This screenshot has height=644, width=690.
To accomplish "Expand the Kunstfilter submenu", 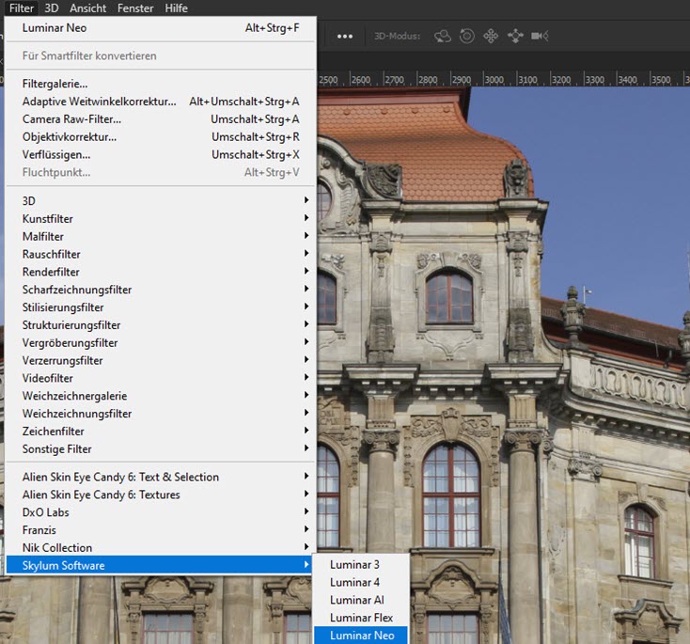I will (x=161, y=219).
